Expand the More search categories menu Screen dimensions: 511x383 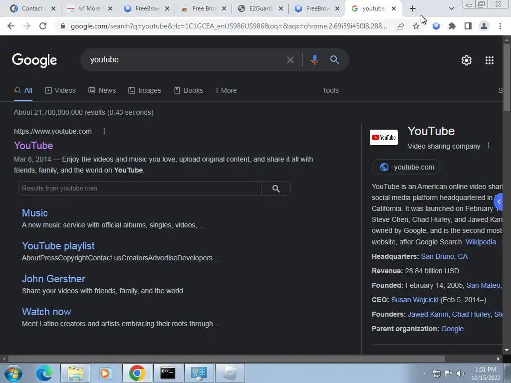(226, 91)
